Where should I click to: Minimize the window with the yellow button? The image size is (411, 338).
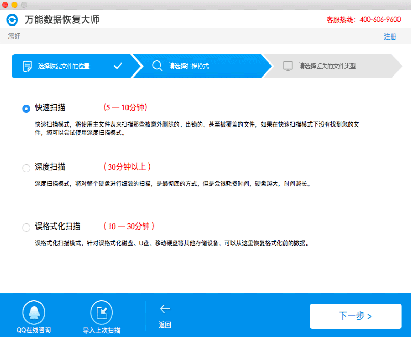click(15, 5)
